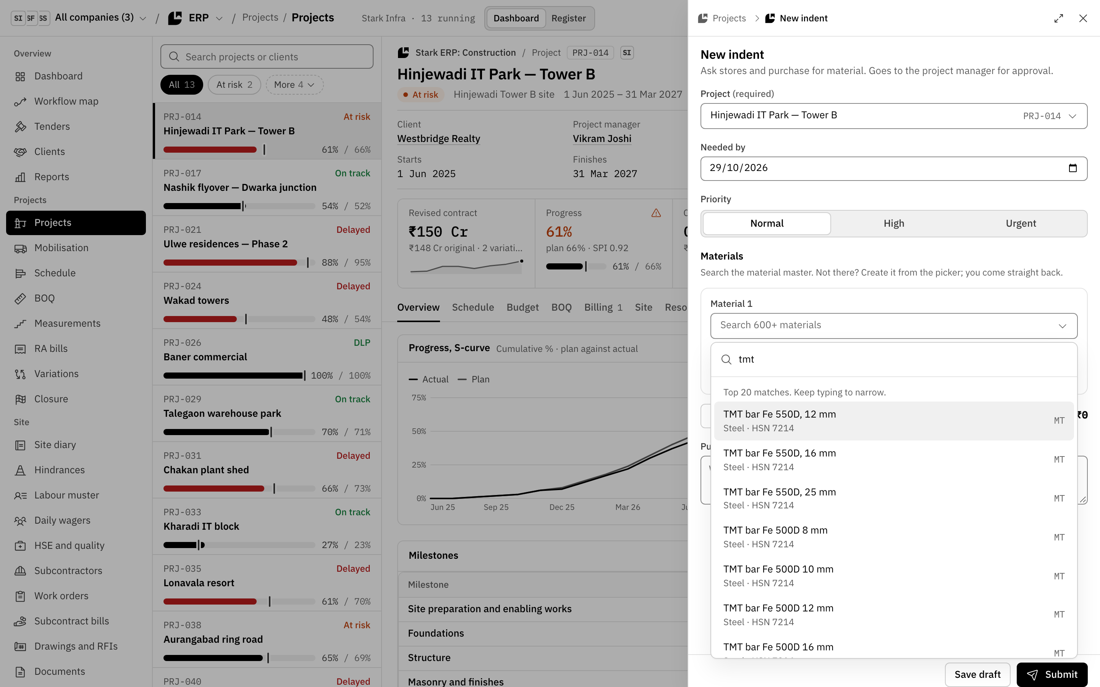Open the Labour muster icon

pyautogui.click(x=20, y=496)
